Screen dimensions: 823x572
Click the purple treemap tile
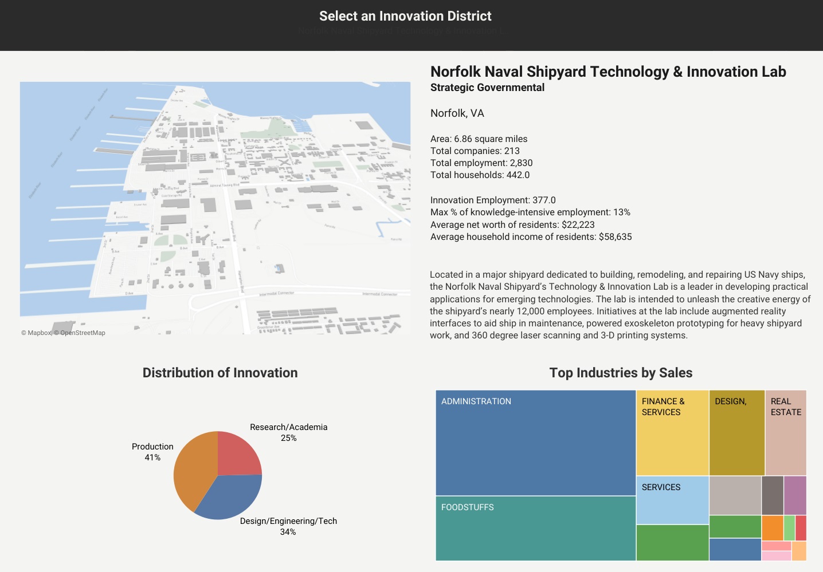pyautogui.click(x=796, y=495)
